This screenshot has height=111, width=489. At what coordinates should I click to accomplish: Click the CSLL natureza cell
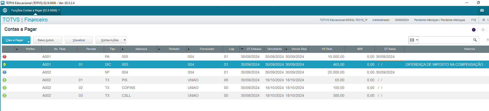pyautogui.click(x=126, y=95)
